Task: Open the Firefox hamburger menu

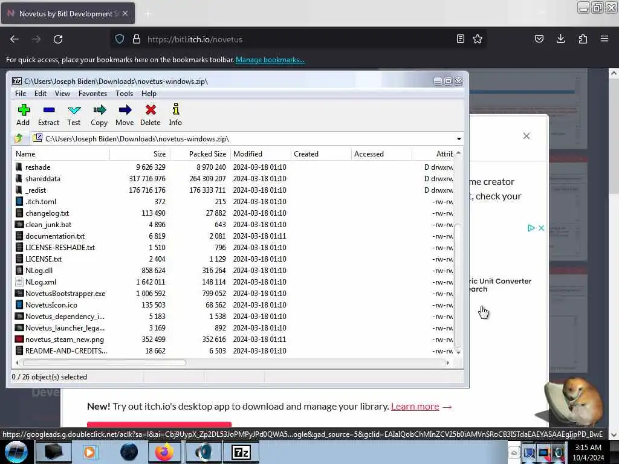Action: pyautogui.click(x=604, y=39)
